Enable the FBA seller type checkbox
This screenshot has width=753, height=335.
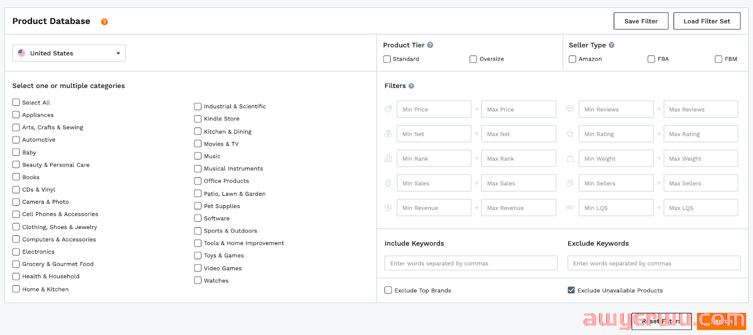(x=651, y=59)
